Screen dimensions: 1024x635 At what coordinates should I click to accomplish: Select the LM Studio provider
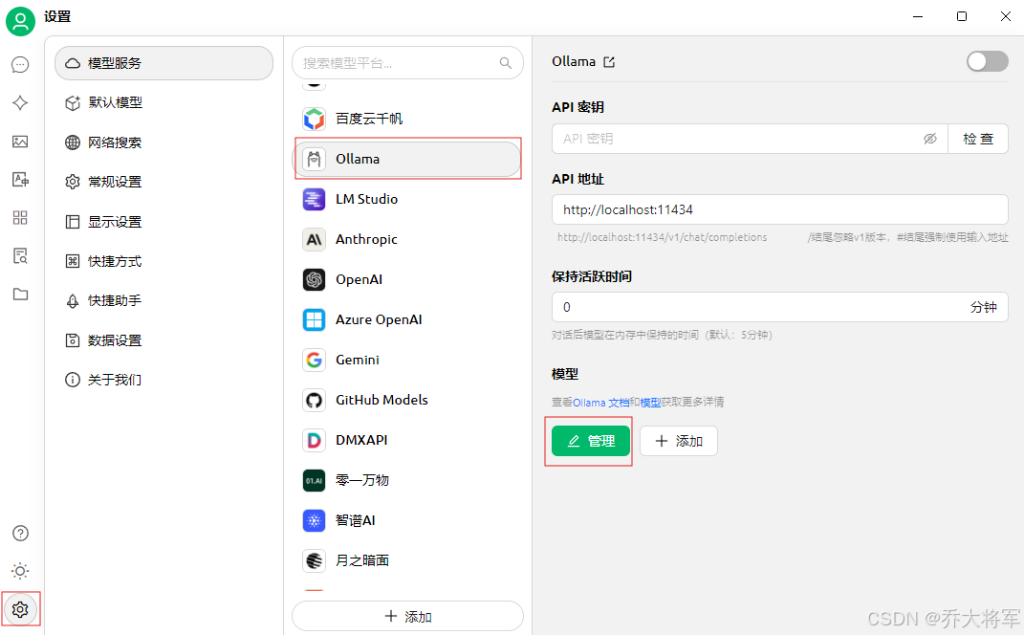tap(407, 199)
